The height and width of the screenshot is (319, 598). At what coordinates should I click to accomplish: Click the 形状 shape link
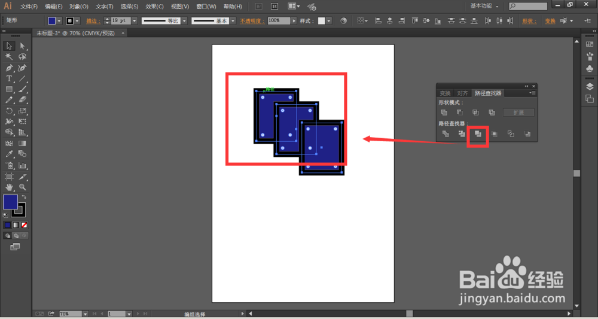tap(529, 21)
